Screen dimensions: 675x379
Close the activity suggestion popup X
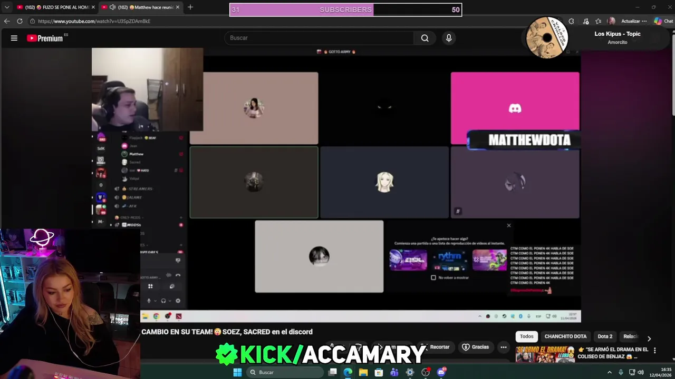pos(509,225)
